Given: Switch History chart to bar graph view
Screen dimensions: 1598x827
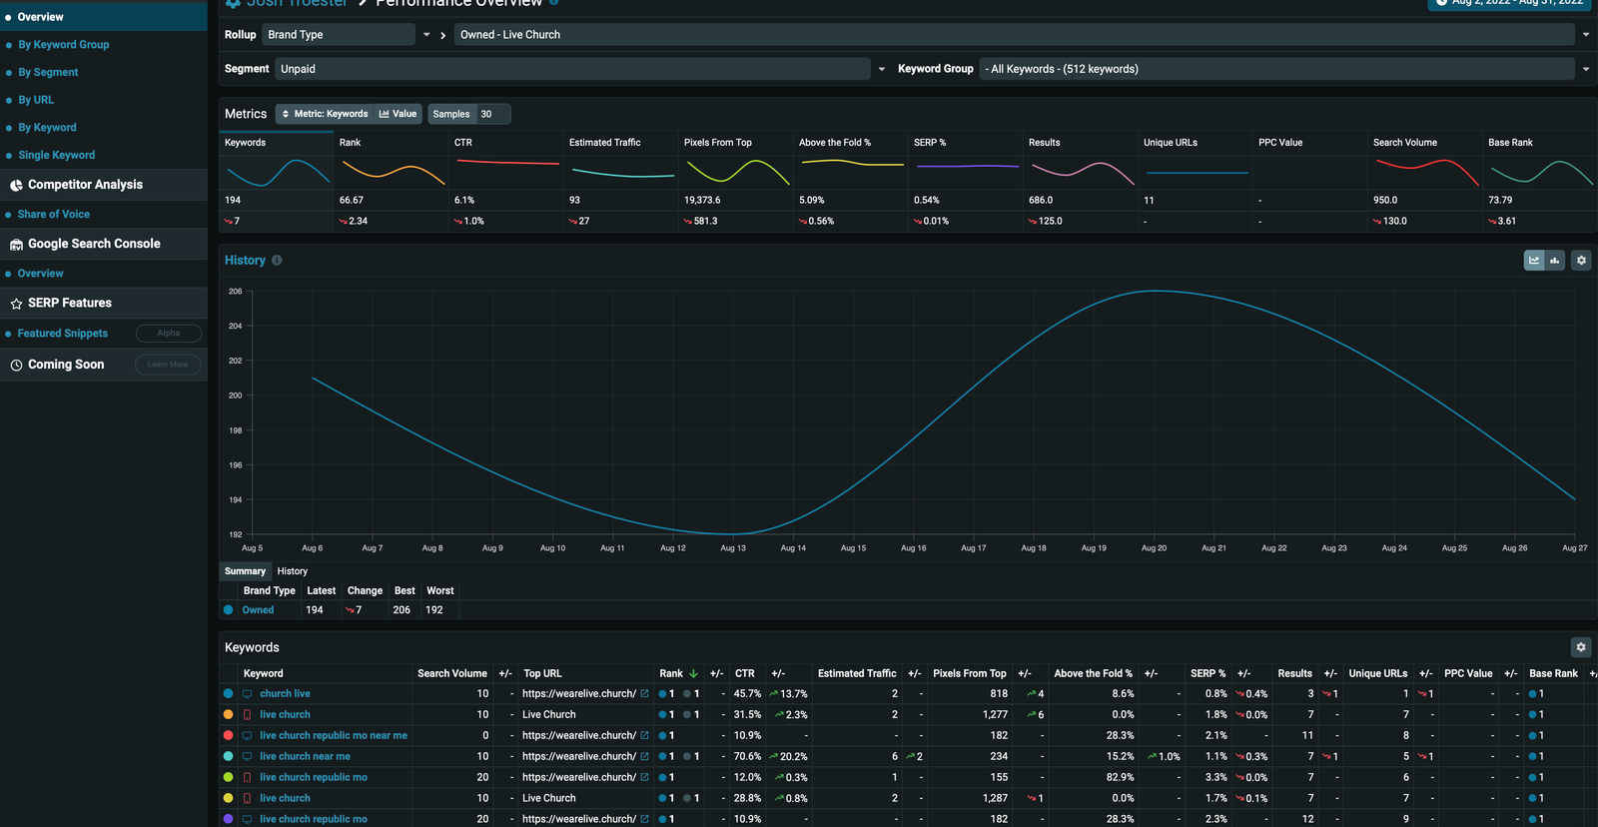Looking at the screenshot, I should 1555,261.
